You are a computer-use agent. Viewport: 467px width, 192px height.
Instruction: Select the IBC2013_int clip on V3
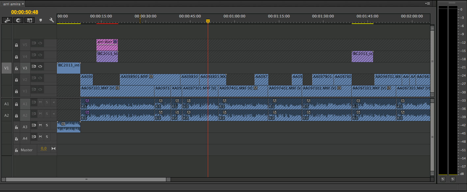coord(69,68)
